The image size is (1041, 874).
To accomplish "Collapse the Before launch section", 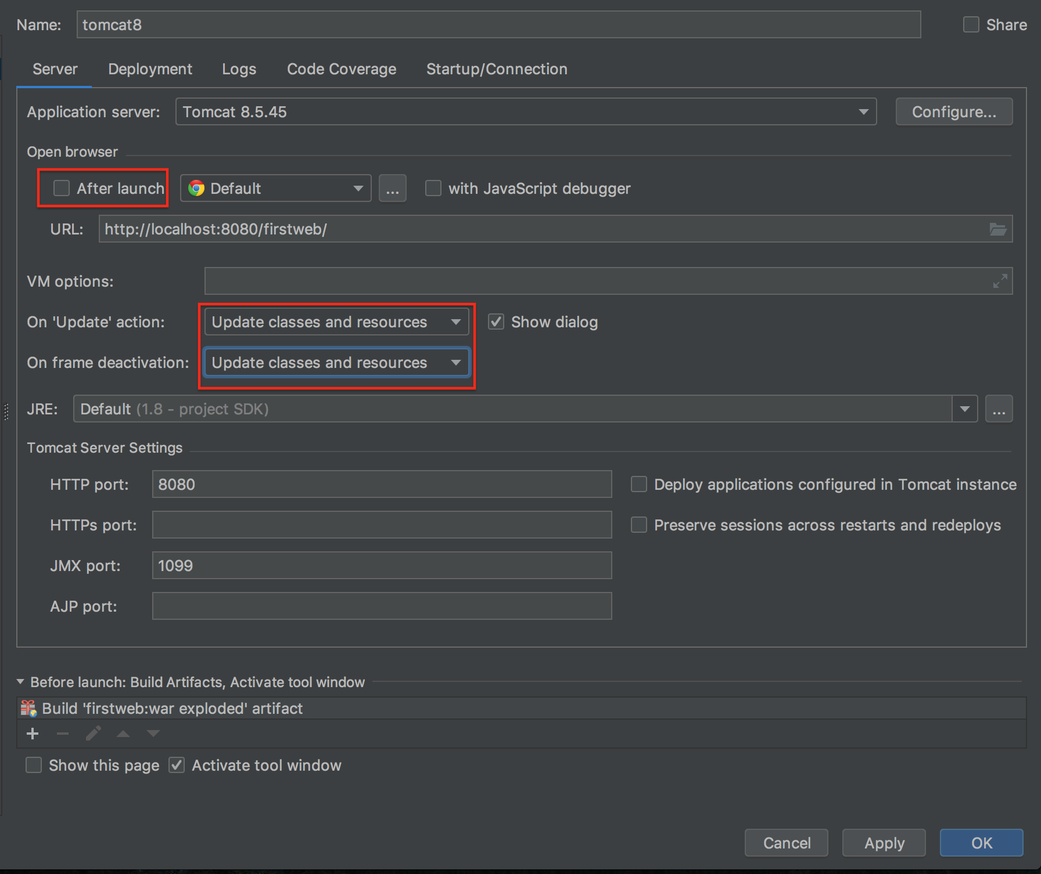I will tap(21, 682).
